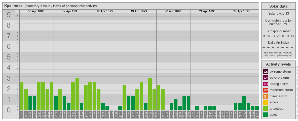Select the 18 Apr 1893 date header

(x=104, y=11)
